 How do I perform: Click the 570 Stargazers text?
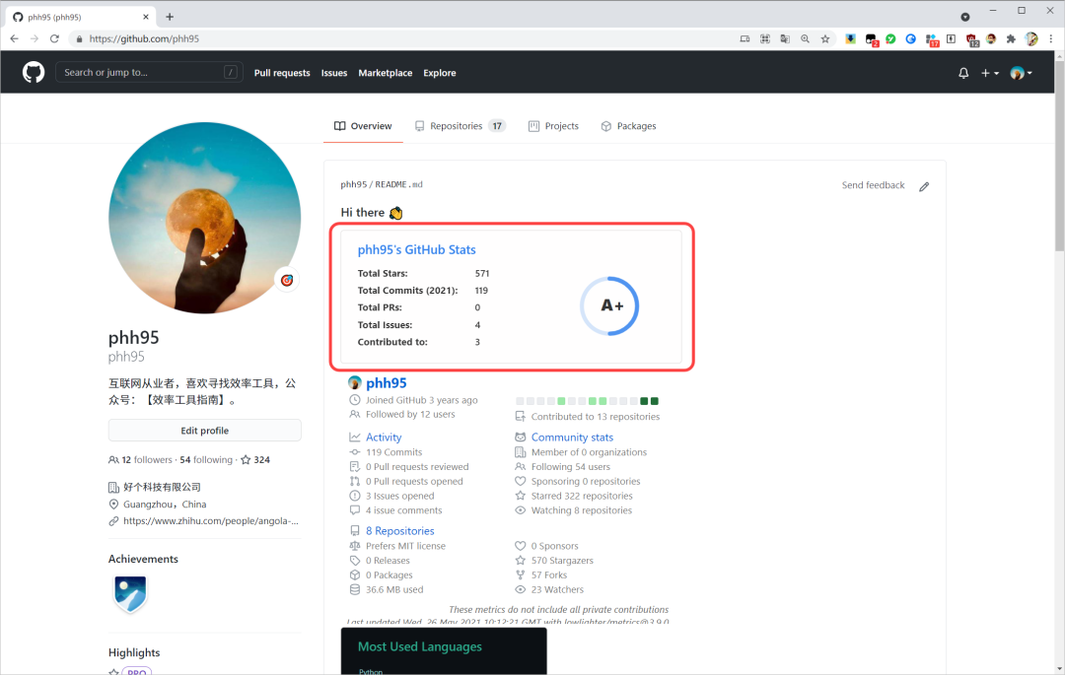click(x=562, y=561)
